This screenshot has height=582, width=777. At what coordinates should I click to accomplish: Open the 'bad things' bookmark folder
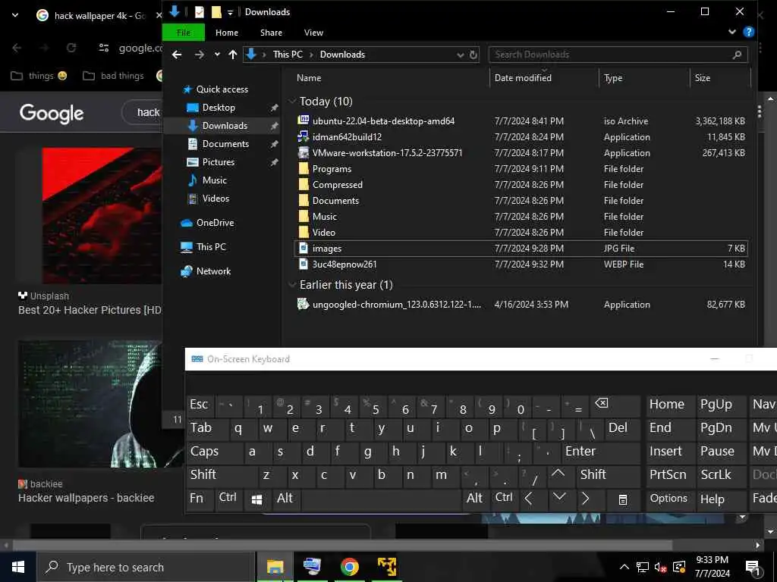pyautogui.click(x=114, y=76)
